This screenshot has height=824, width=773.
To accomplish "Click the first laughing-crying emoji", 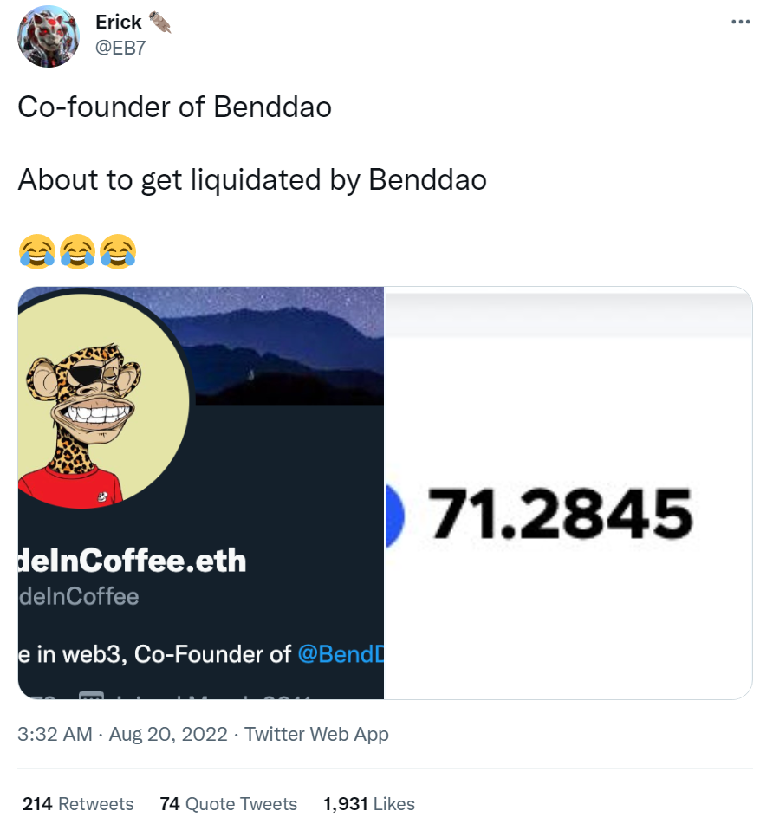I will coord(36,251).
